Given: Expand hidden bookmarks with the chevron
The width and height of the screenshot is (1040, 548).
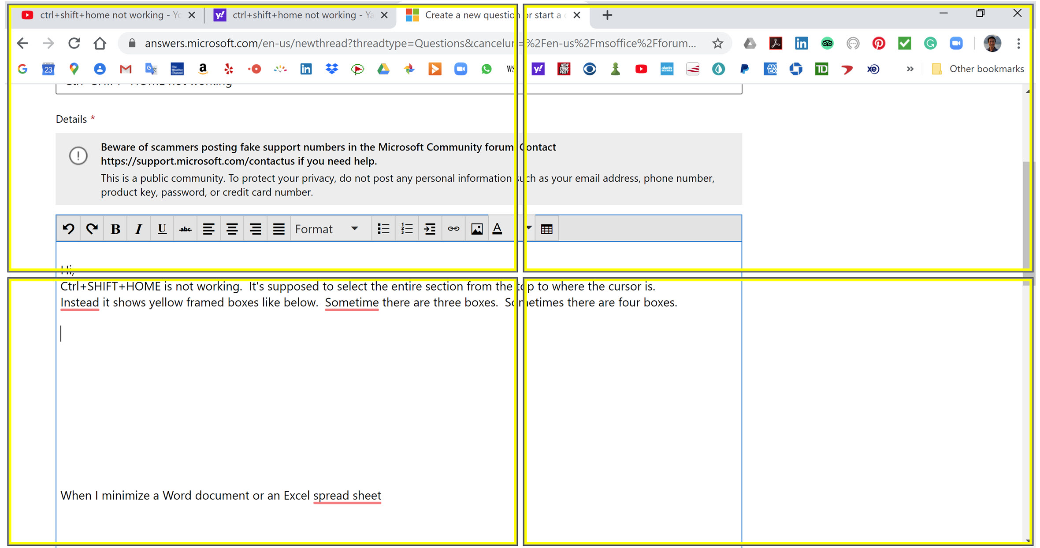Looking at the screenshot, I should click(910, 69).
